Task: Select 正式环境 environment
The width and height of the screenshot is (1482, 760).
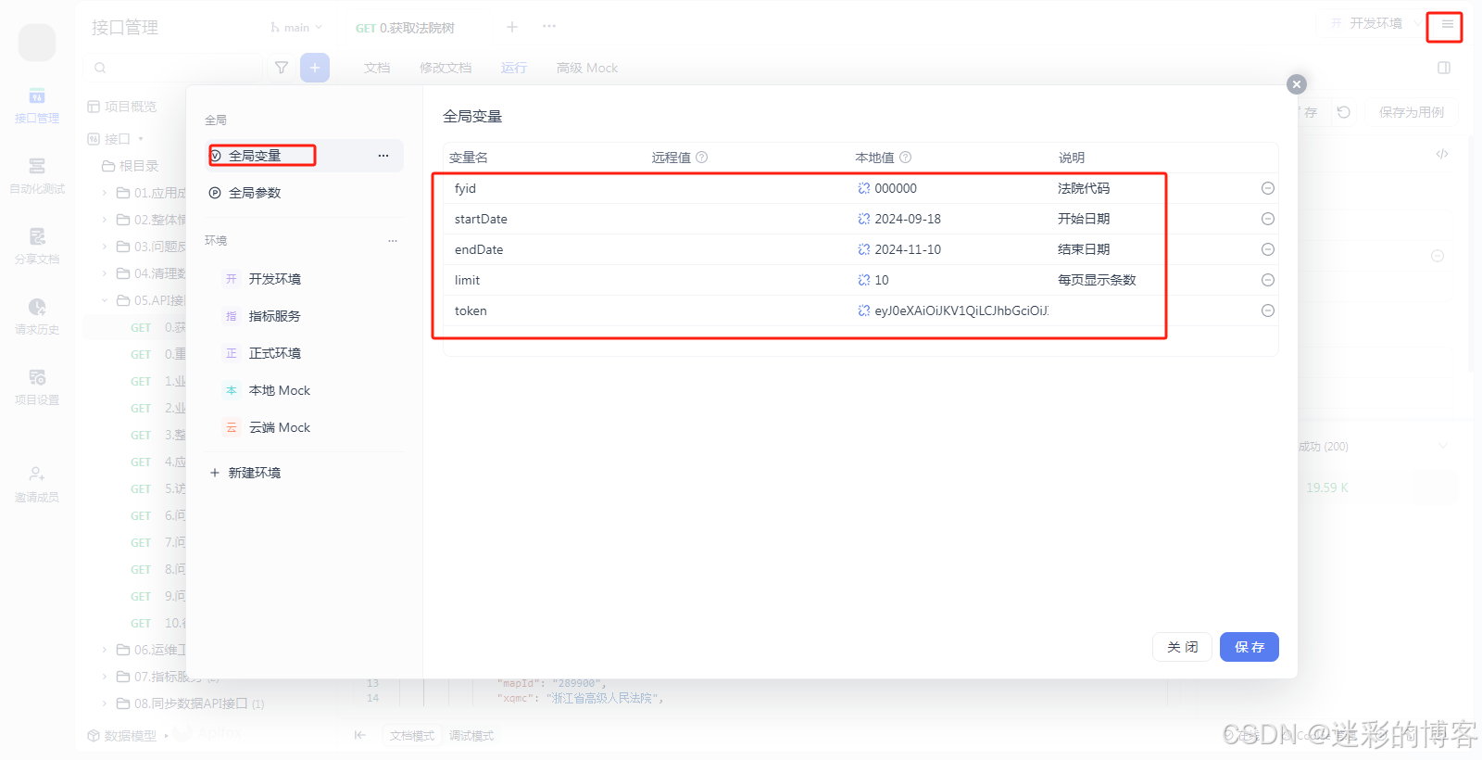Action: click(x=304, y=353)
